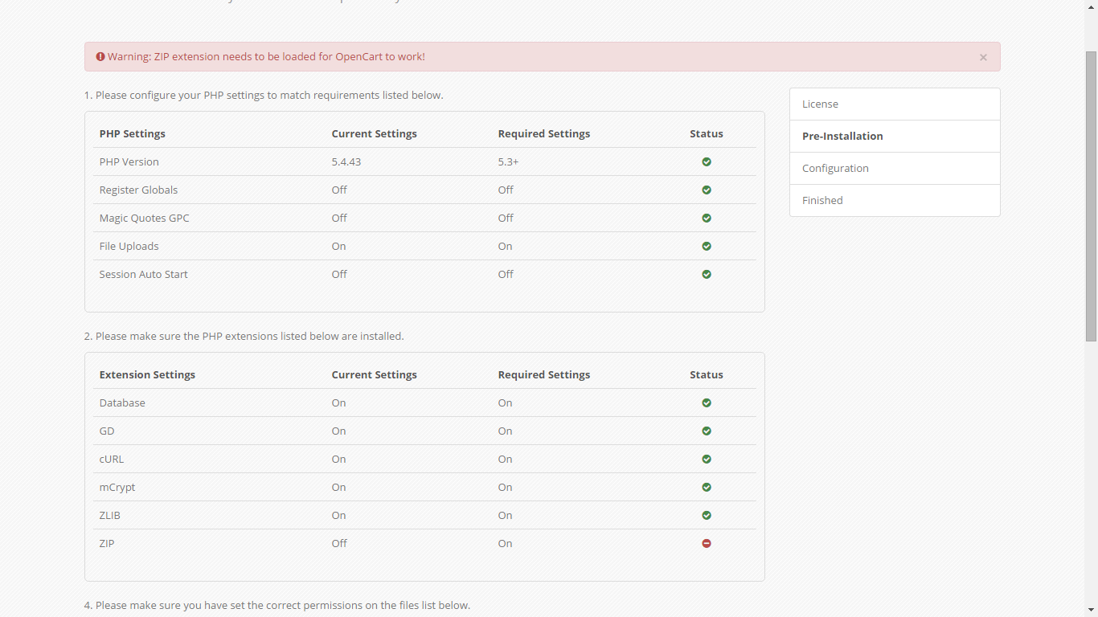
Task: Click the PHP Version green check status icon
Action: click(x=707, y=161)
